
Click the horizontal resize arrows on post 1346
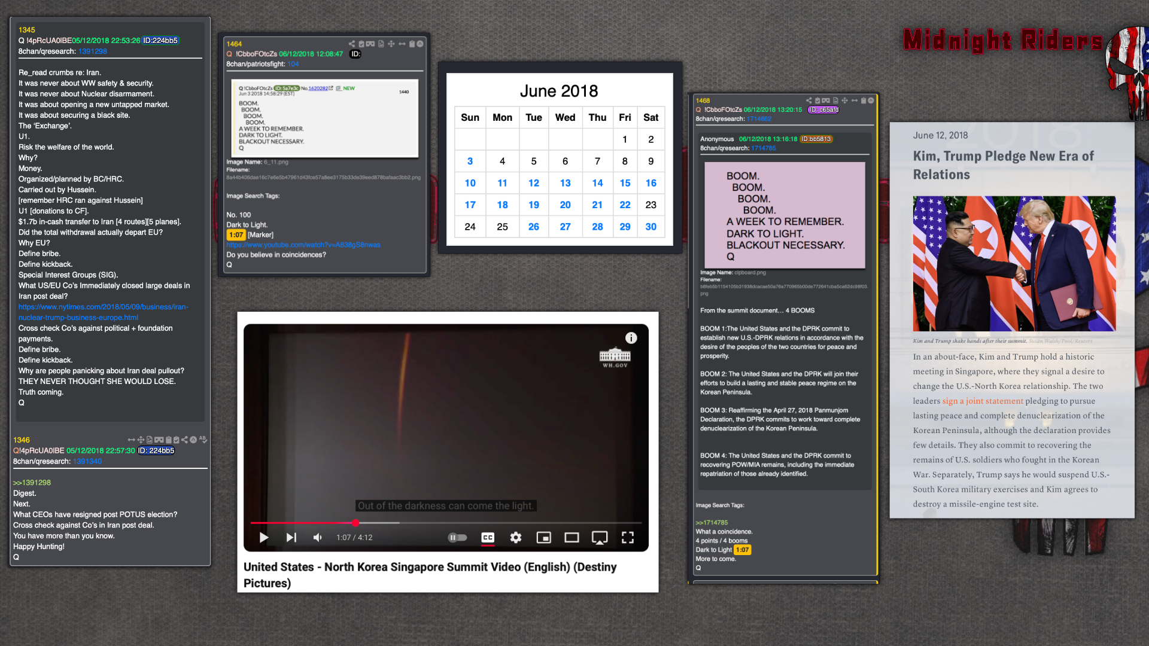point(132,440)
